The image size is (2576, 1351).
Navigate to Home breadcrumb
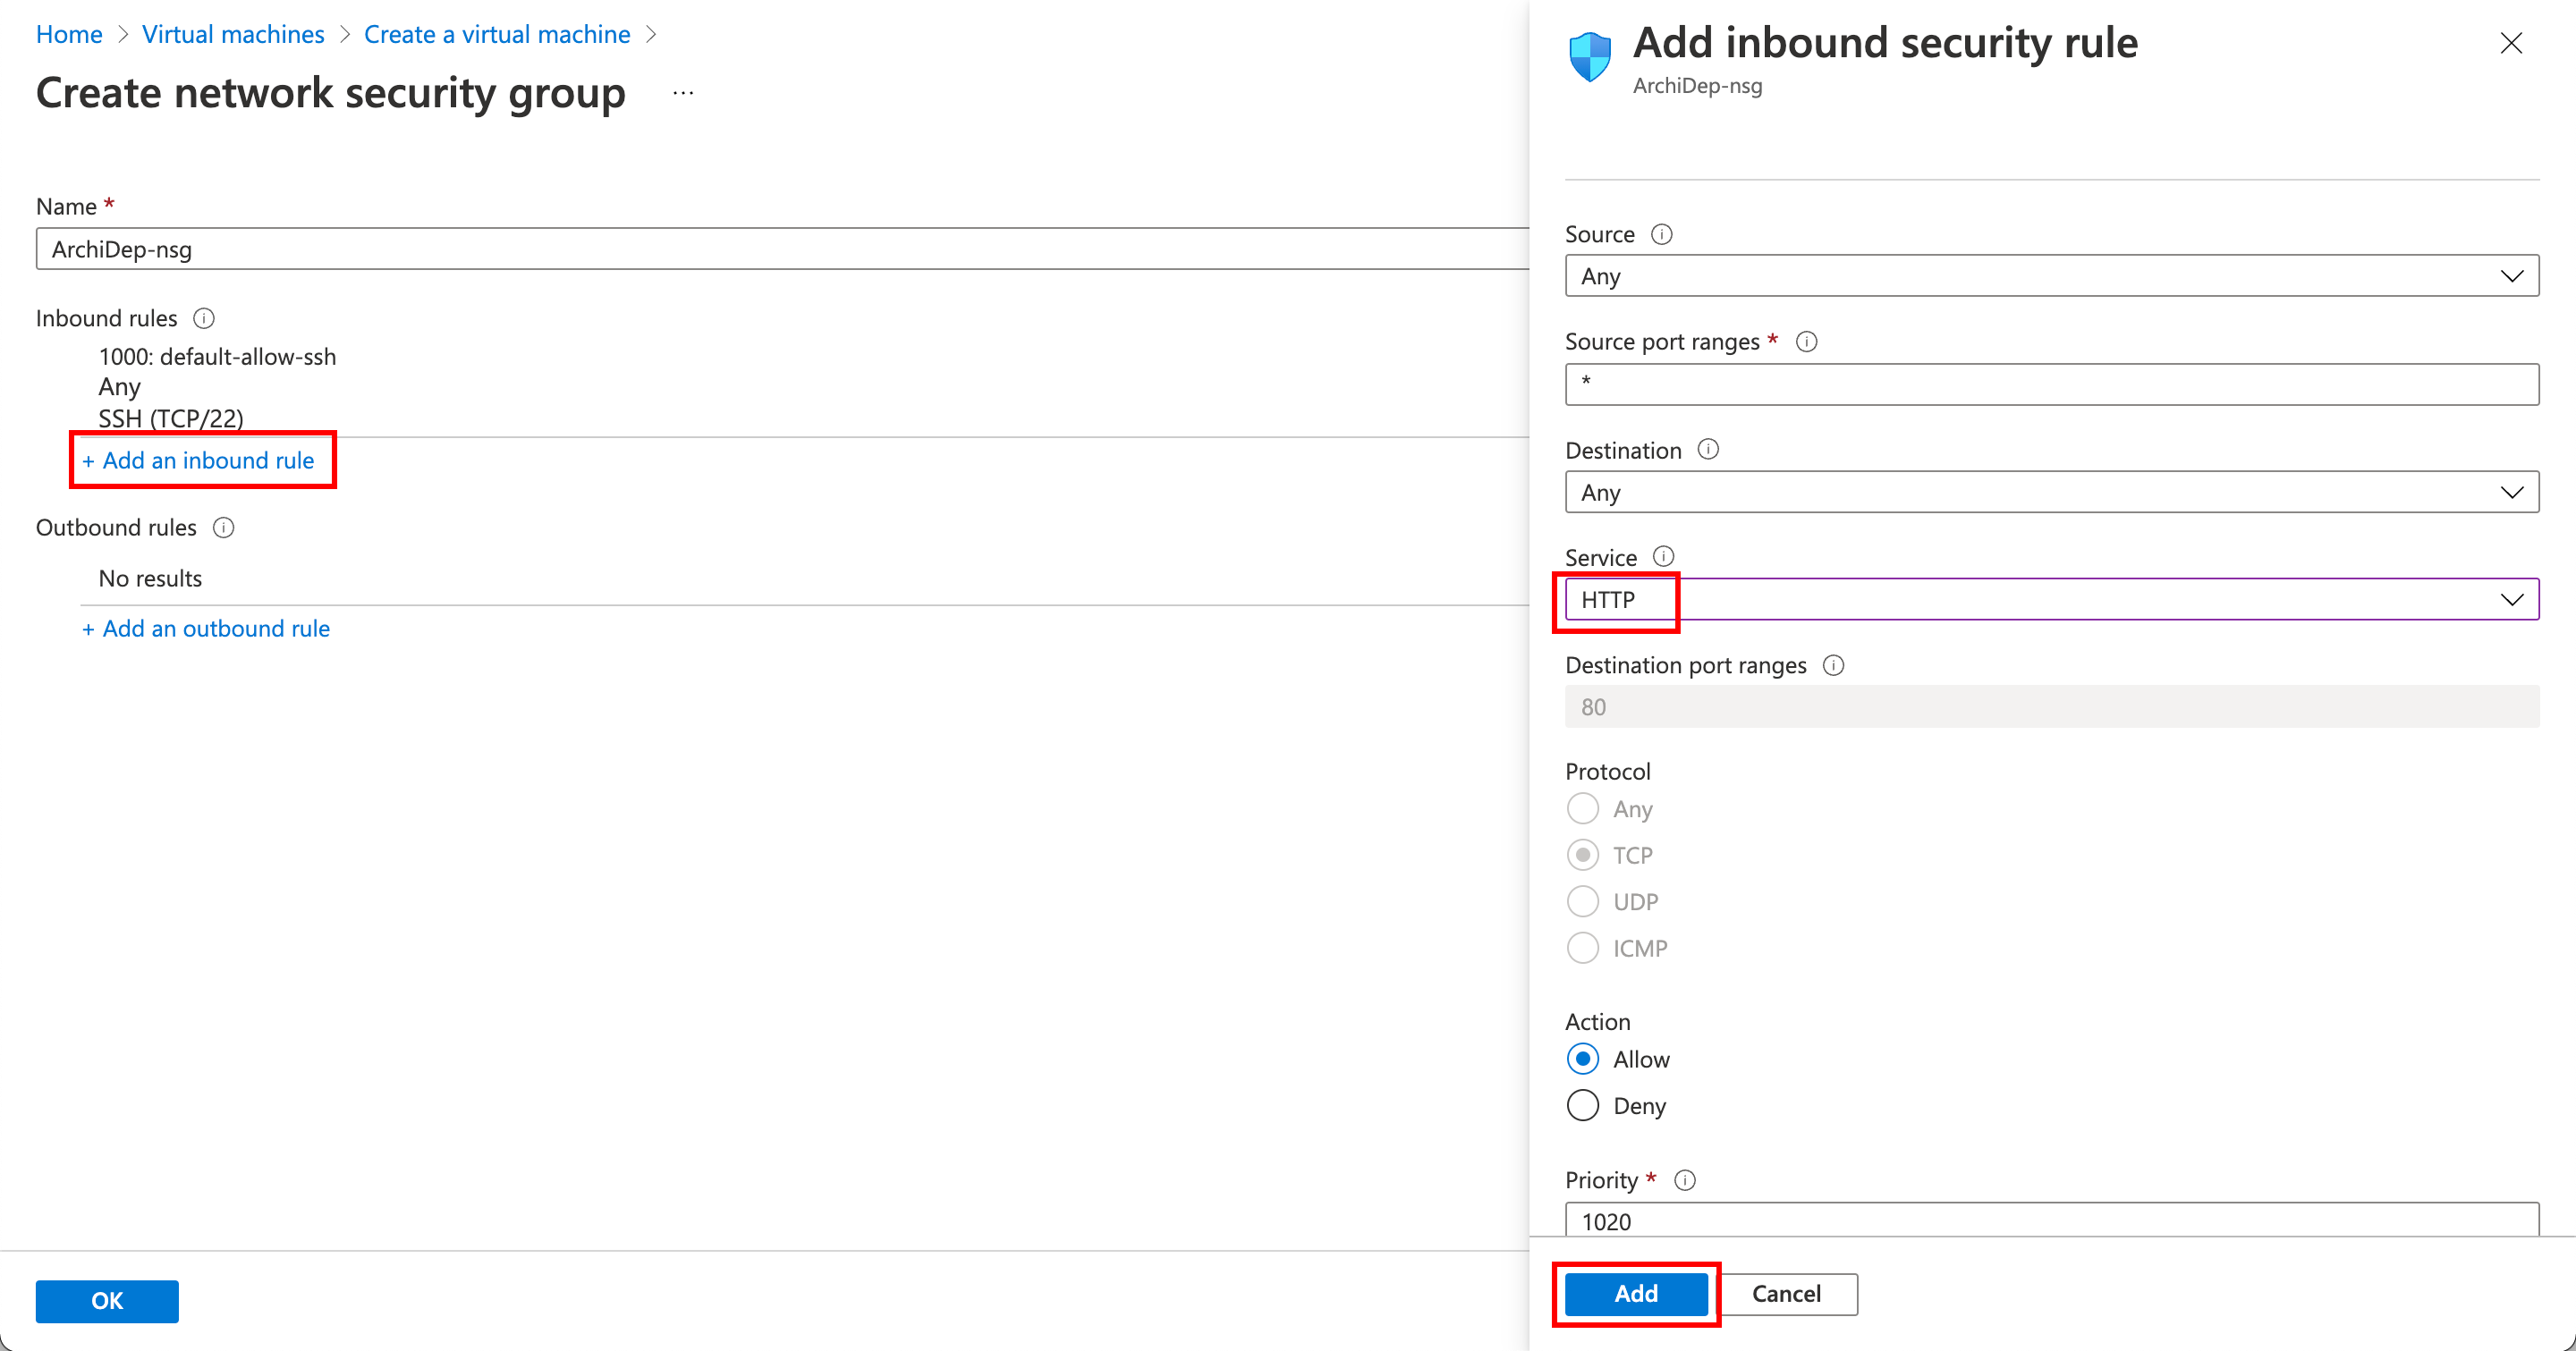tap(69, 34)
